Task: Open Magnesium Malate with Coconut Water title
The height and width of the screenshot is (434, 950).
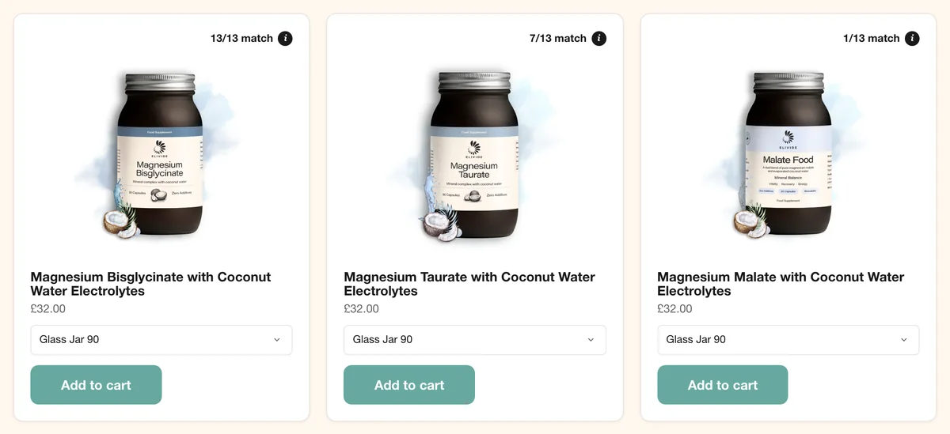Action: (x=781, y=284)
